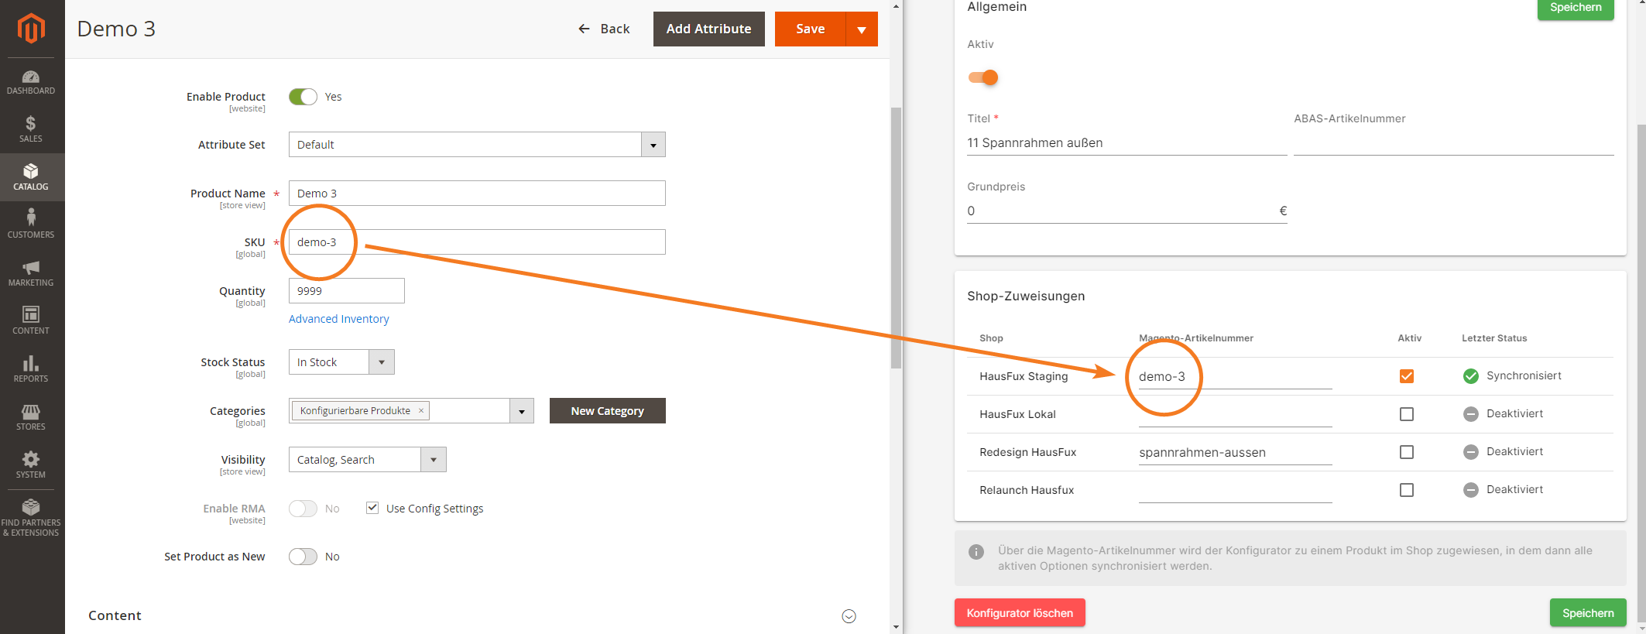The image size is (1646, 634).
Task: Click the New Category button
Action: [608, 411]
